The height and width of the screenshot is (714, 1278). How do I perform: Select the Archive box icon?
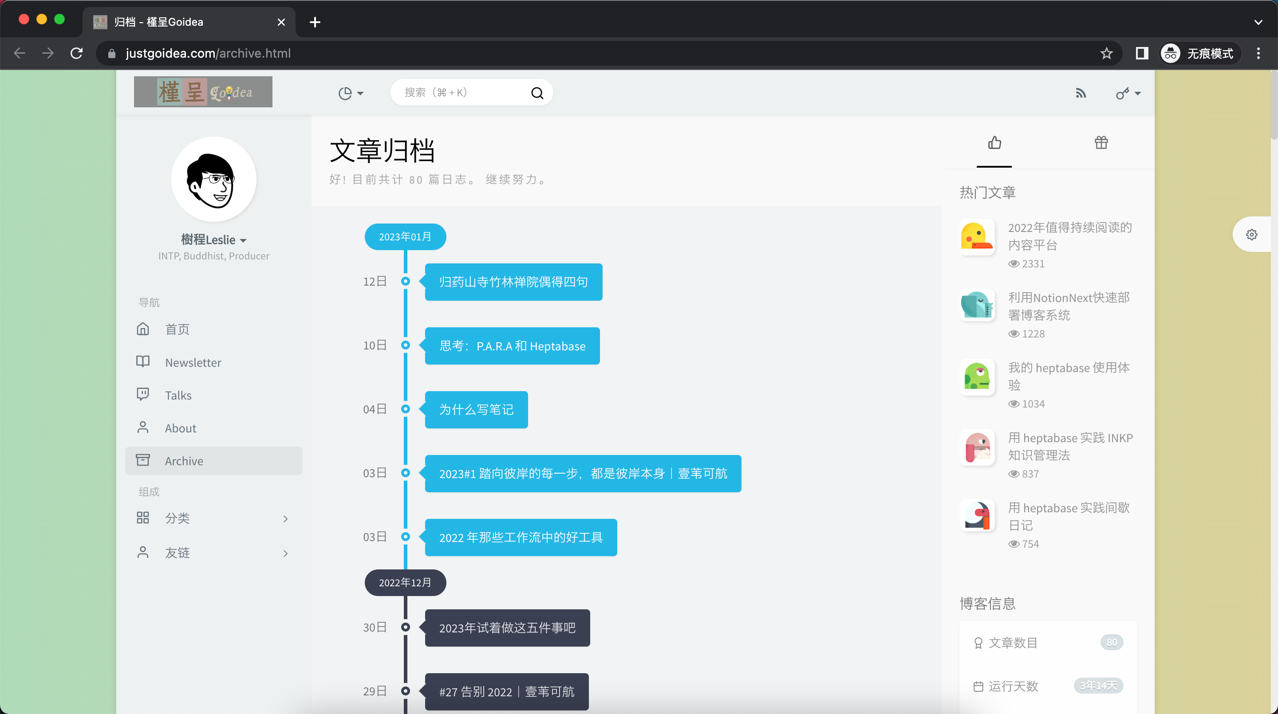[x=143, y=460]
